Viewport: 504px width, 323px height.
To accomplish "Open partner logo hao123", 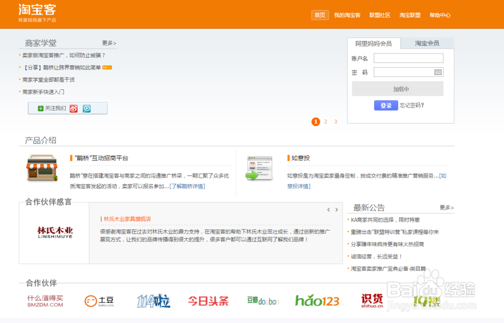I will pyautogui.click(x=317, y=301).
